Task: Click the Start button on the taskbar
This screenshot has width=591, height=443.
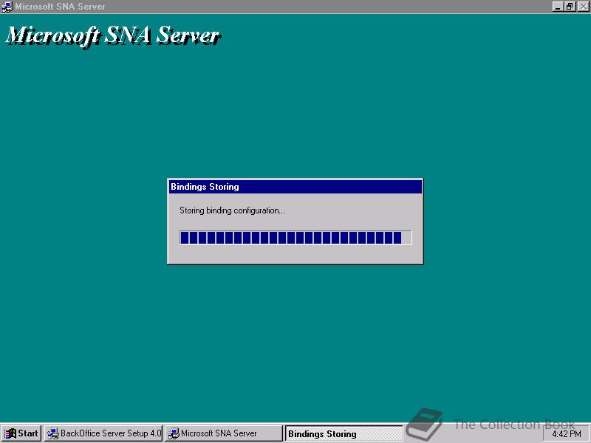Action: [x=21, y=433]
